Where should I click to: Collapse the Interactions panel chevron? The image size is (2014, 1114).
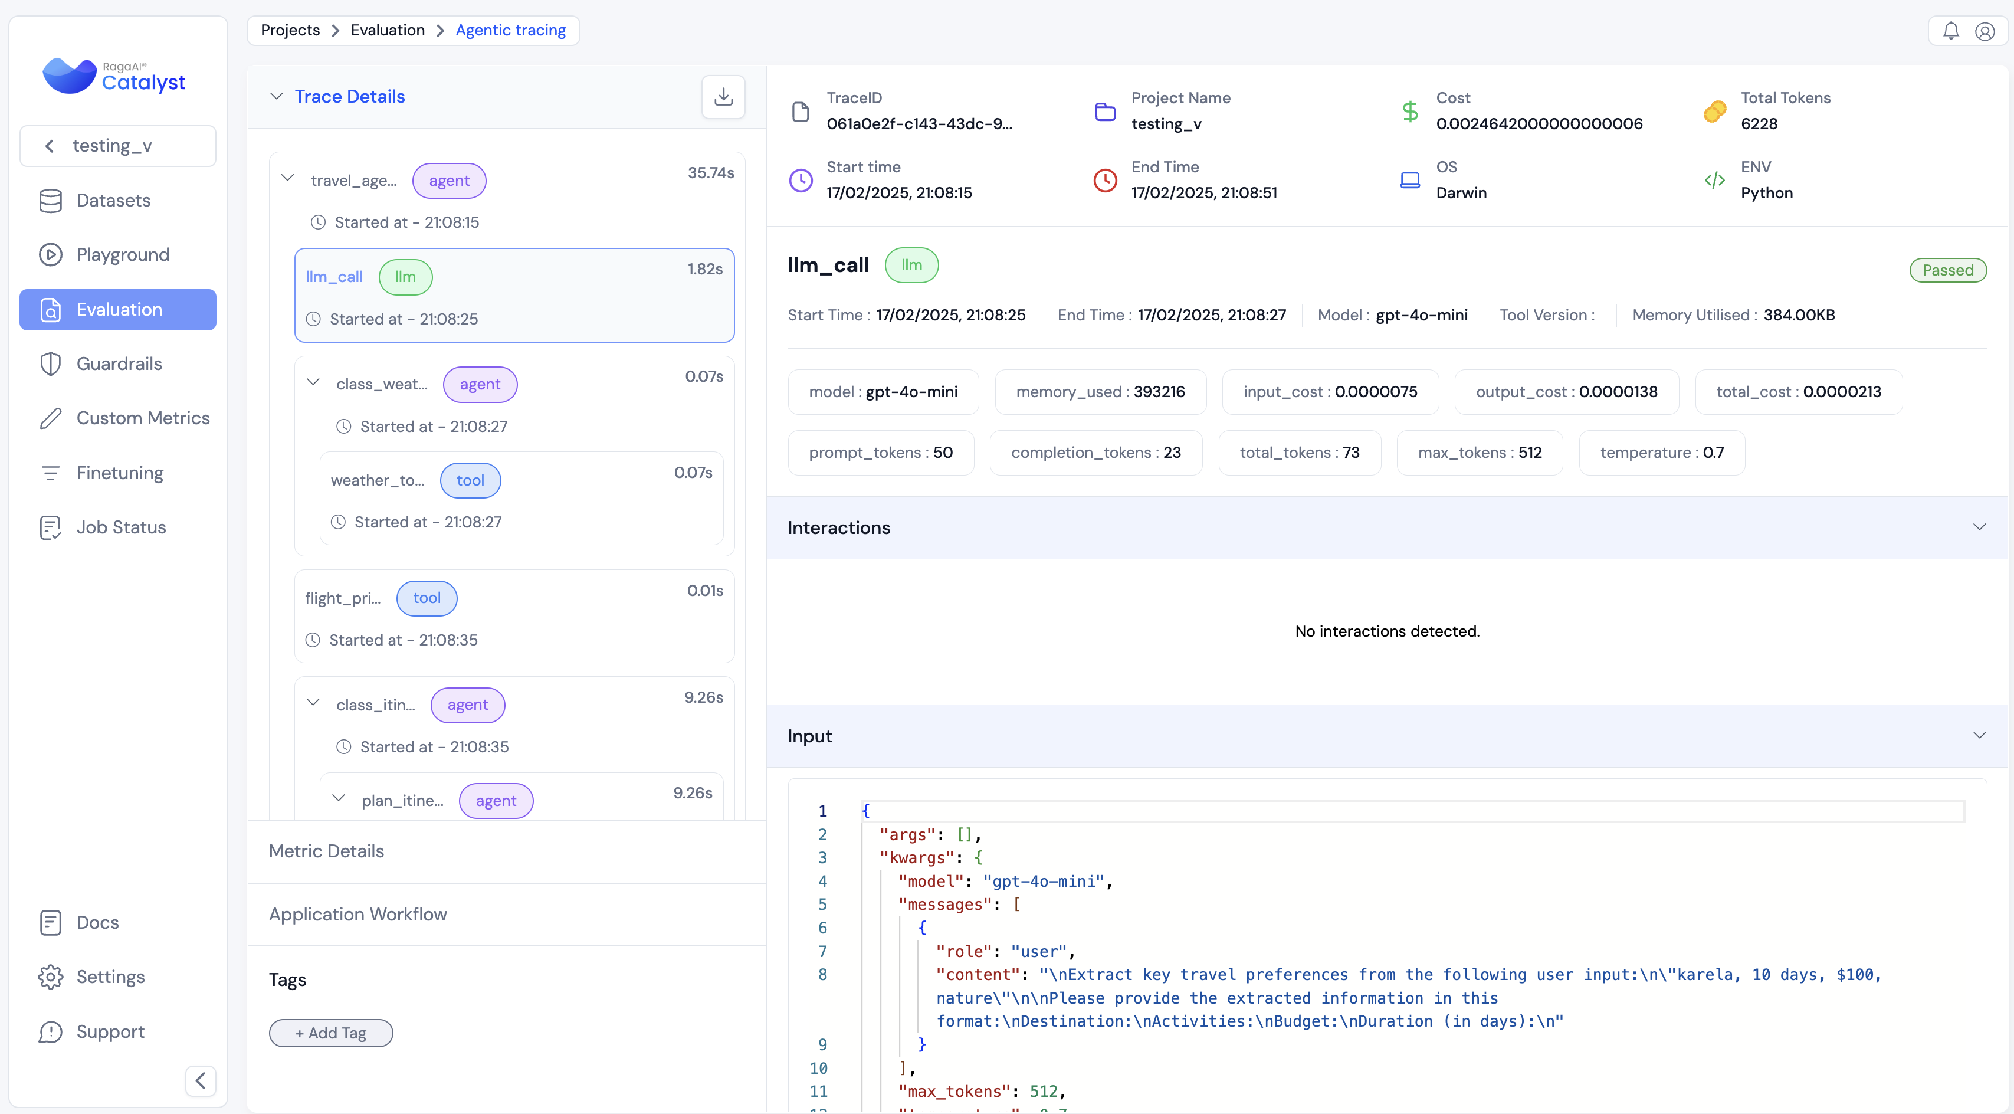click(x=1979, y=527)
